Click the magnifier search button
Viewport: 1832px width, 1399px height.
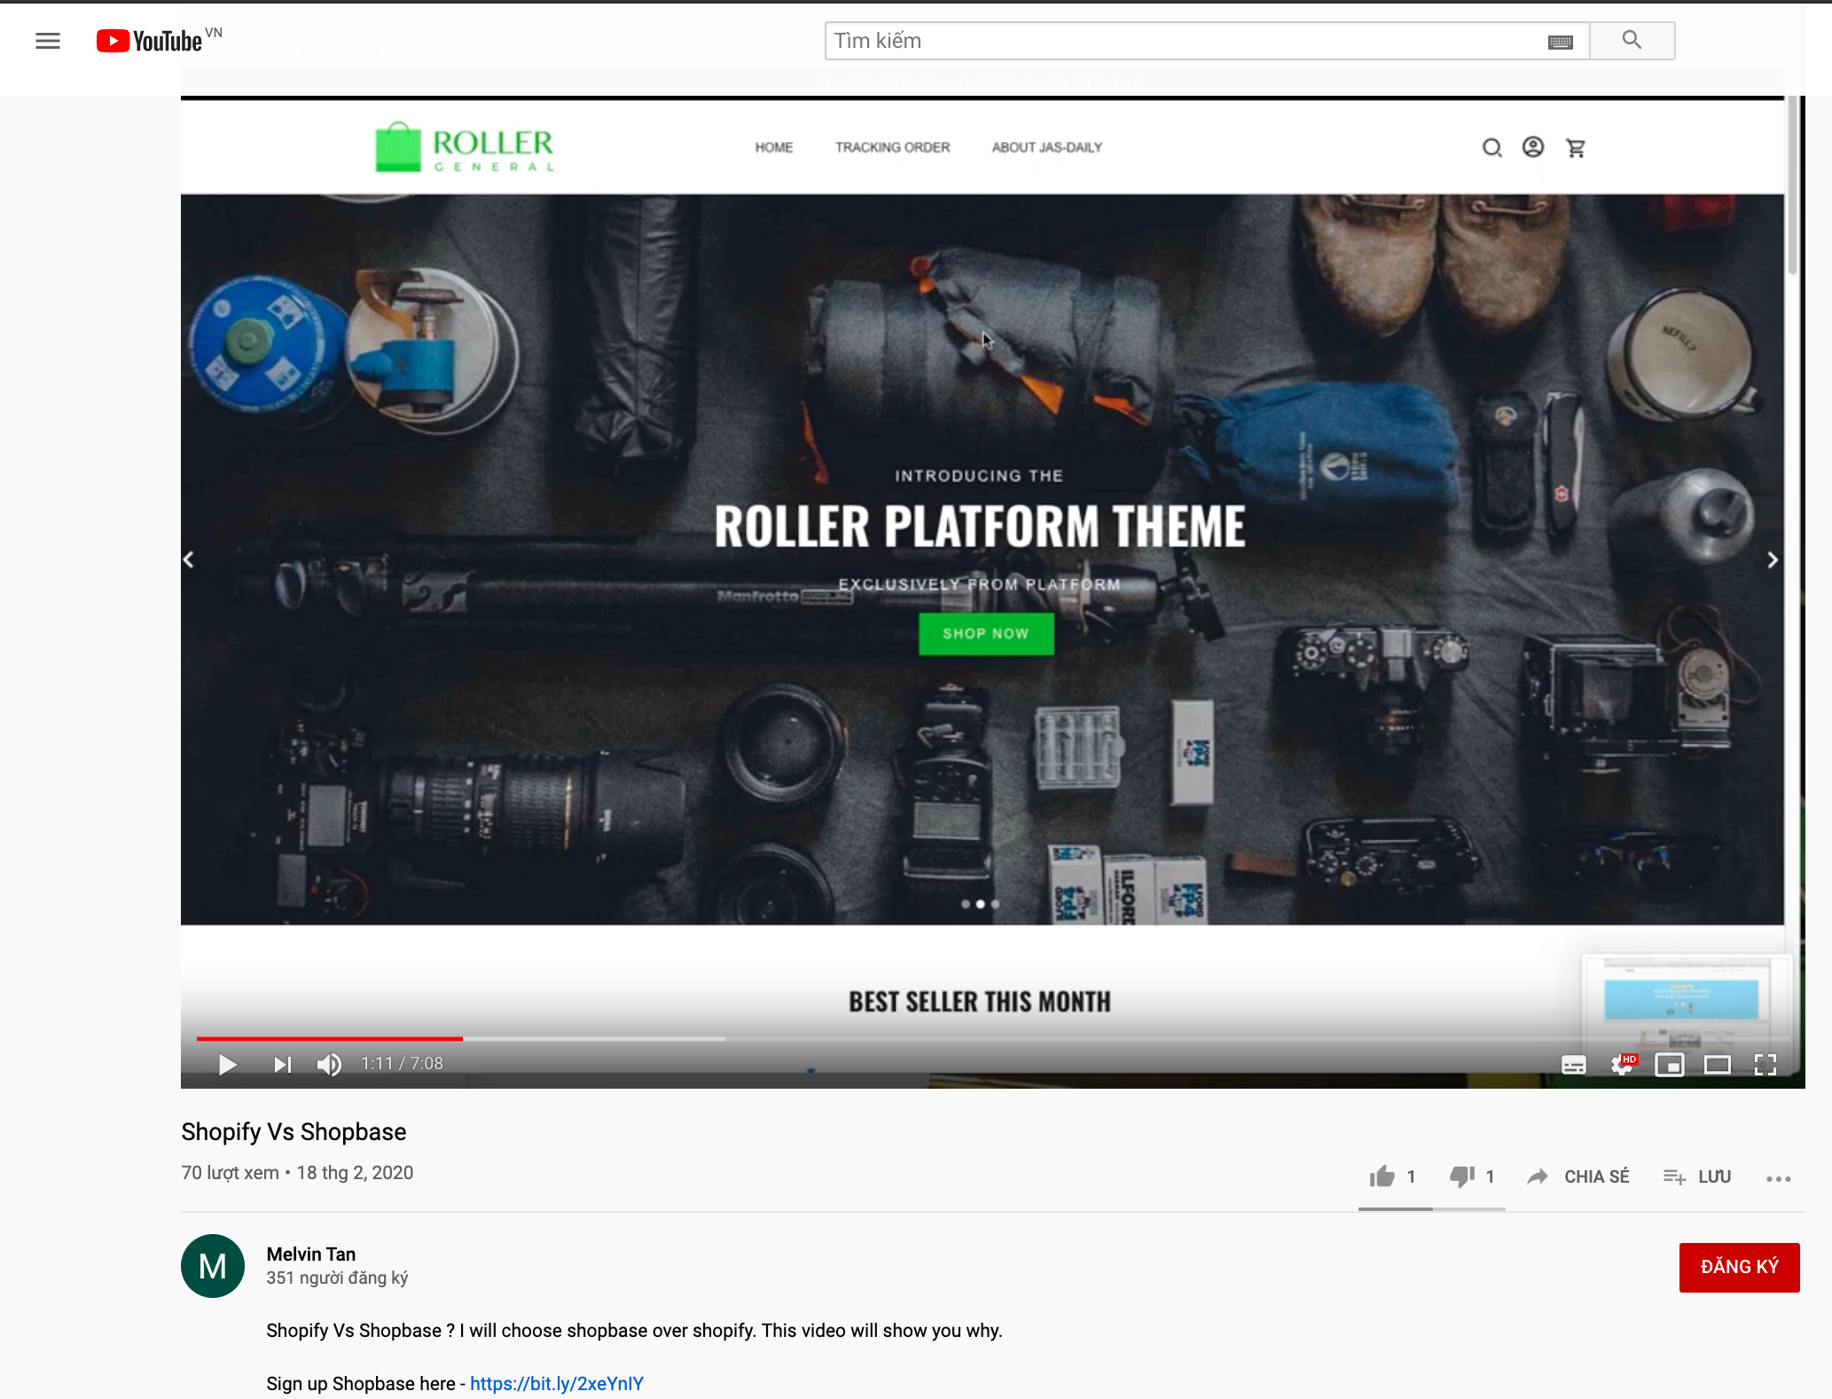[1632, 41]
